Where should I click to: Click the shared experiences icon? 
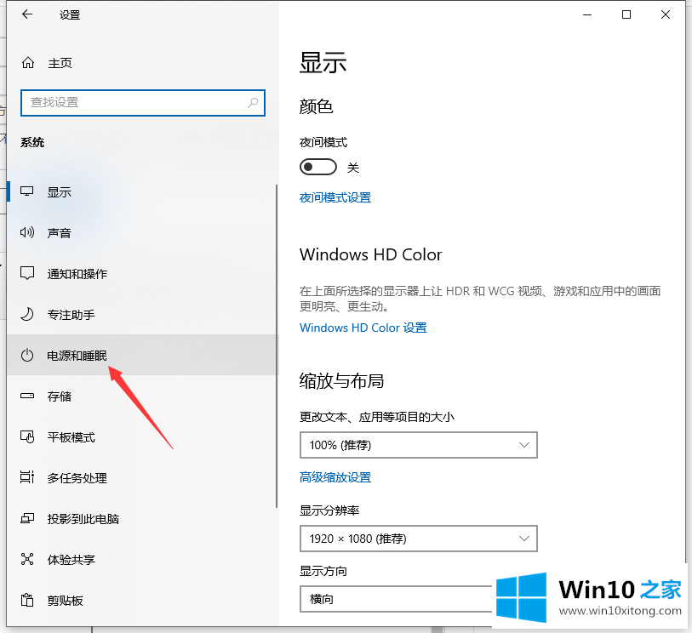pyautogui.click(x=27, y=559)
